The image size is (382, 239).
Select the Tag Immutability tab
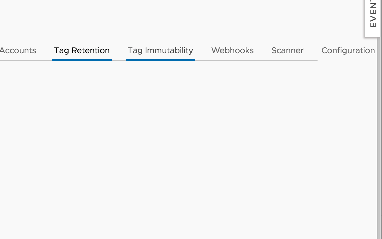pyautogui.click(x=160, y=51)
